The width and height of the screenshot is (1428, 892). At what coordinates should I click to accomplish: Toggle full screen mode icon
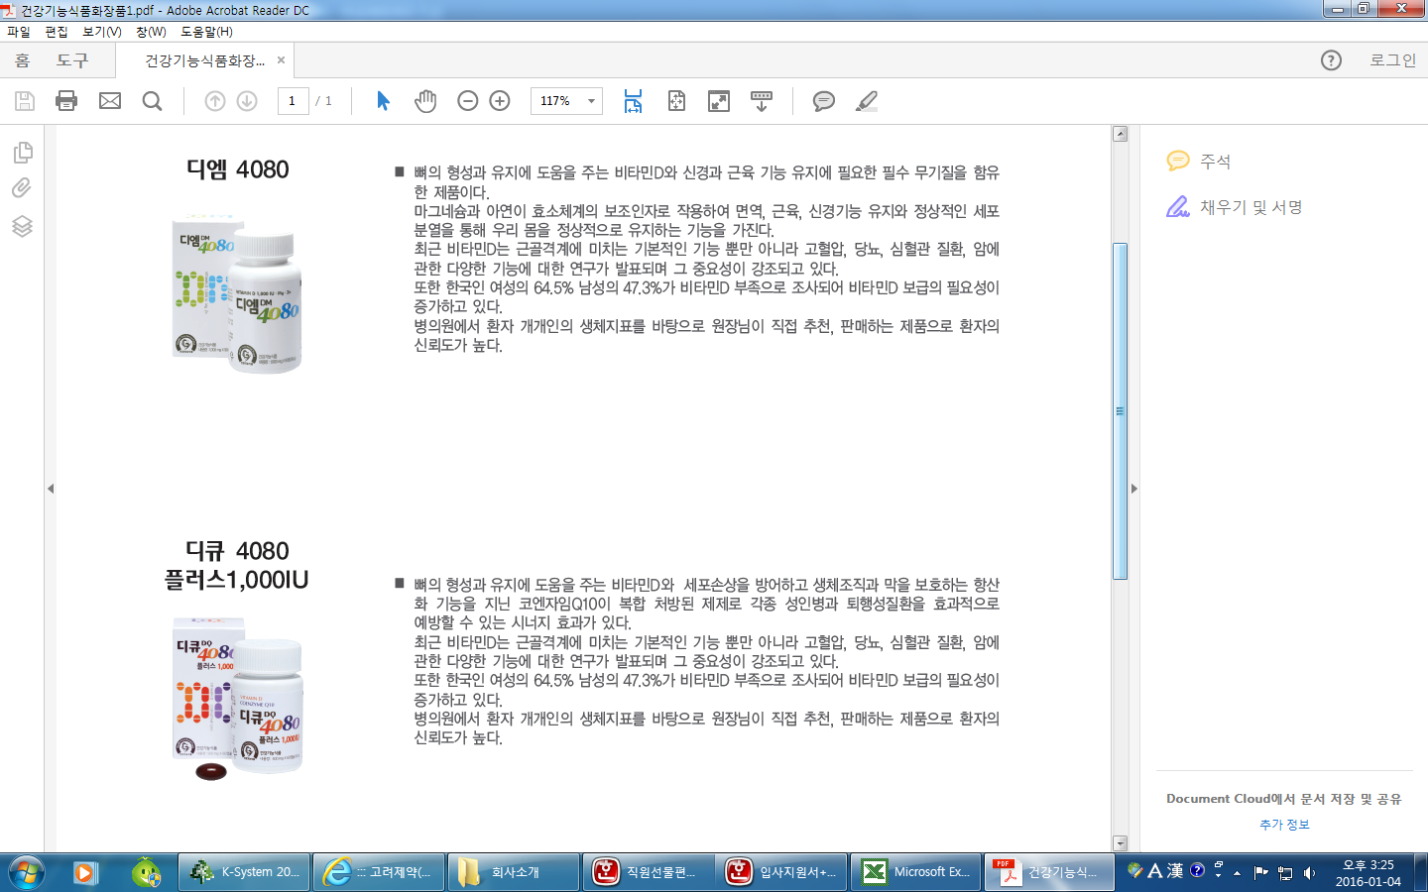tap(719, 101)
